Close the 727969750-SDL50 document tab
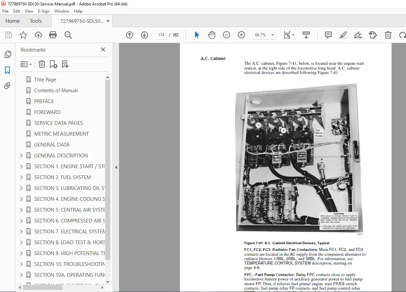Image resolution: width=406 pixels, height=292 pixels. tap(108, 21)
